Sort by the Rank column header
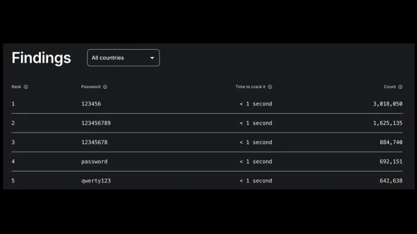 [16, 87]
